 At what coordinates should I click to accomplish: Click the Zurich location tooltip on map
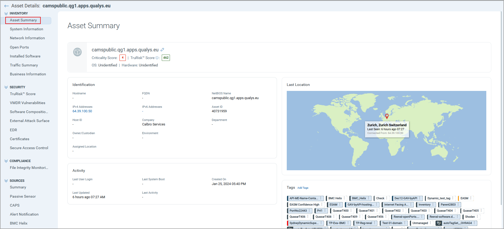click(x=387, y=129)
